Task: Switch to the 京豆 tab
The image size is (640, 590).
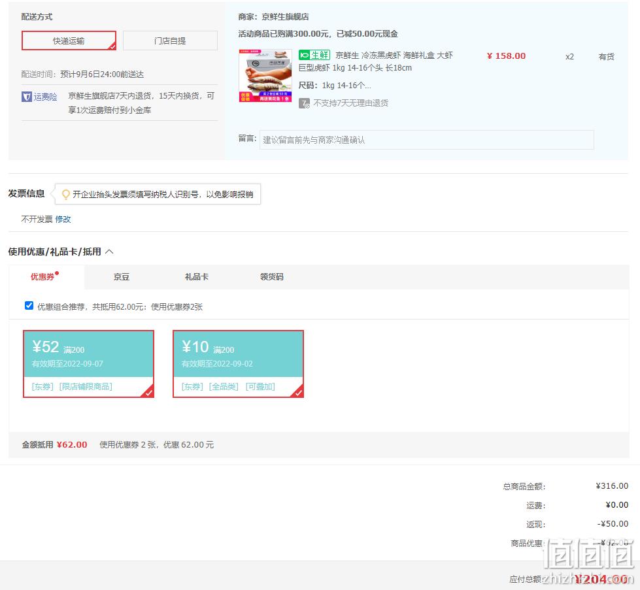Action: coord(121,276)
